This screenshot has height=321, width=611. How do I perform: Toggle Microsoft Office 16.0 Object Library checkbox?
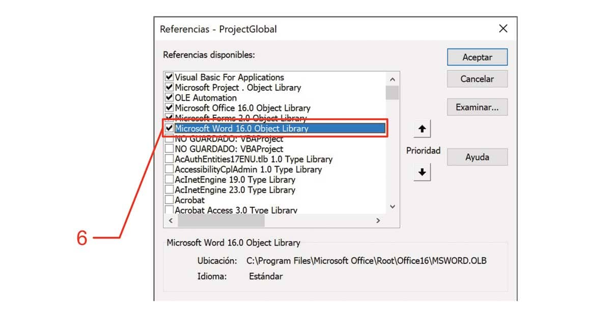click(x=170, y=108)
